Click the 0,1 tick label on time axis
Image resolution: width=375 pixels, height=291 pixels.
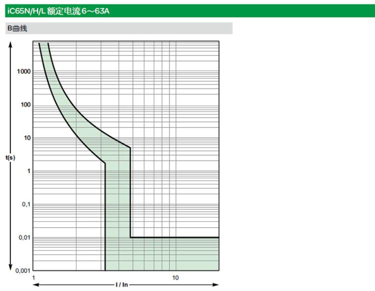tap(26, 204)
